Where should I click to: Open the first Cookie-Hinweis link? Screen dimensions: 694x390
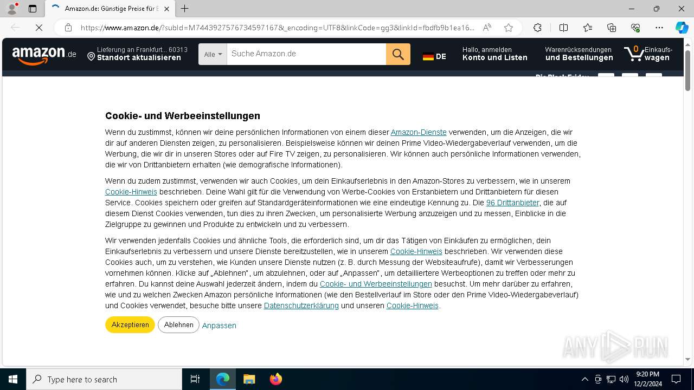click(x=131, y=192)
